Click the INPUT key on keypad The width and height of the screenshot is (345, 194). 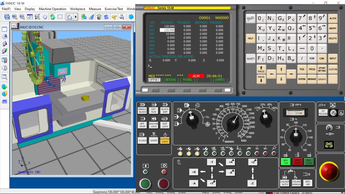pyautogui.click(x=333, y=58)
